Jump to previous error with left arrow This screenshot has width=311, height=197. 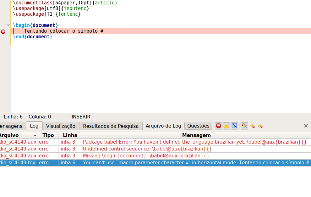click(252, 126)
